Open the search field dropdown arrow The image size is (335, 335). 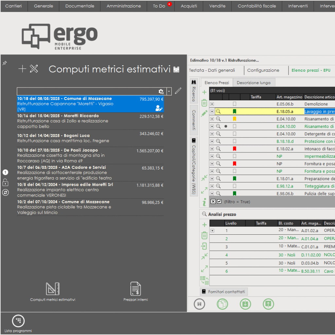(x=169, y=91)
